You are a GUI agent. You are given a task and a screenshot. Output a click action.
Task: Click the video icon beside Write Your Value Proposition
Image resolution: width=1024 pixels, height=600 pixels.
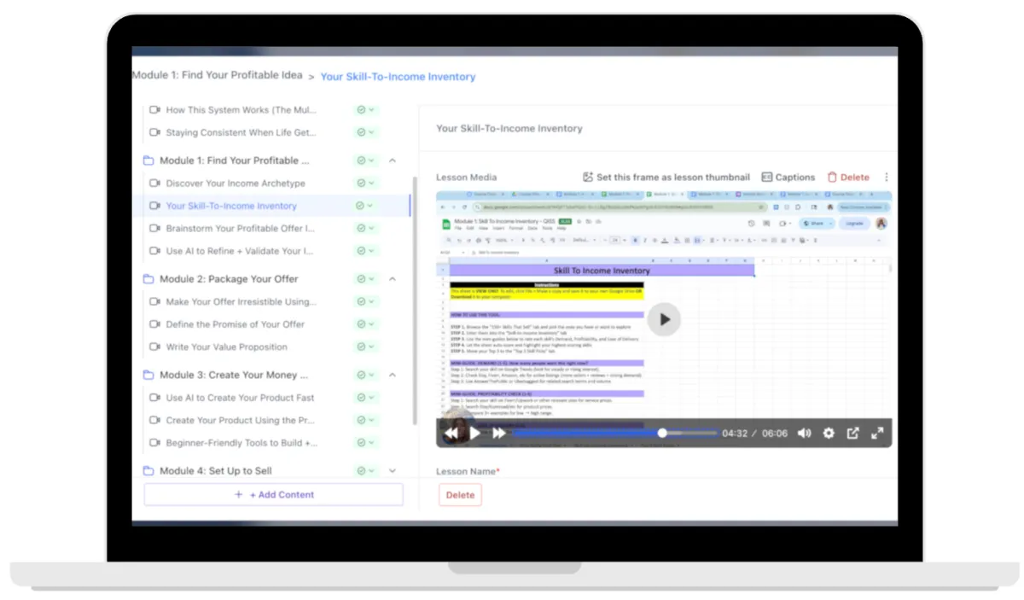click(x=154, y=347)
